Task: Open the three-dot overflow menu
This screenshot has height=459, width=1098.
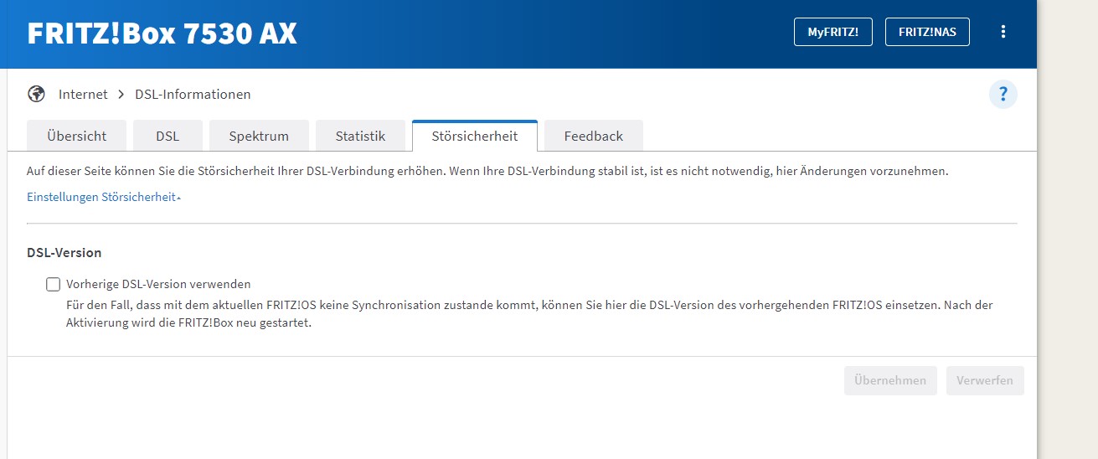Action: (x=1003, y=32)
